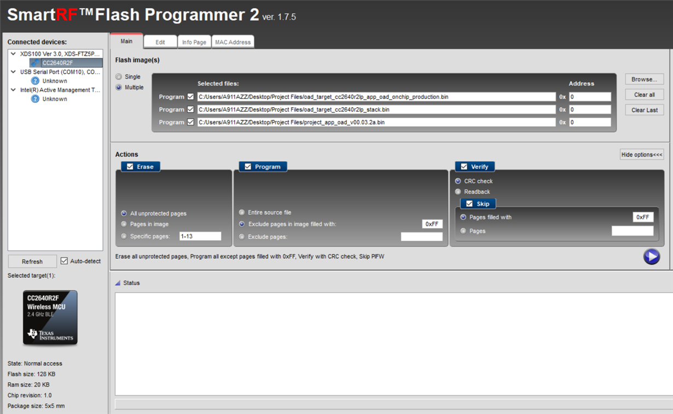Select erase Specific pages option

click(124, 236)
